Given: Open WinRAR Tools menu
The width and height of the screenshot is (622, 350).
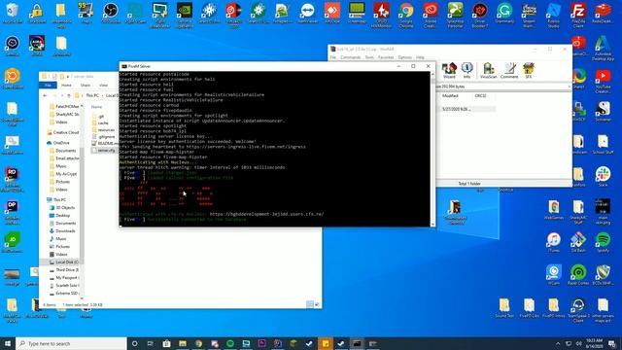Looking at the screenshot, I should point(369,57).
